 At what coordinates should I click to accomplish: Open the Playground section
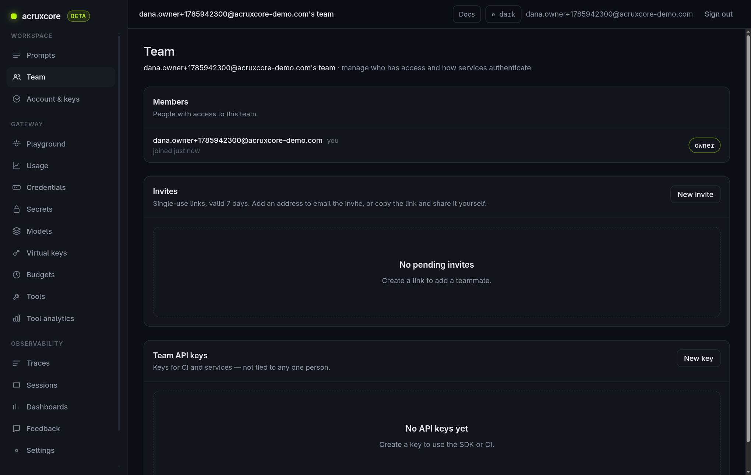click(61, 144)
